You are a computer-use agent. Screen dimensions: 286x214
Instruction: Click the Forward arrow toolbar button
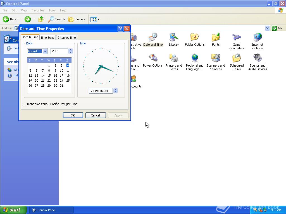[28, 19]
